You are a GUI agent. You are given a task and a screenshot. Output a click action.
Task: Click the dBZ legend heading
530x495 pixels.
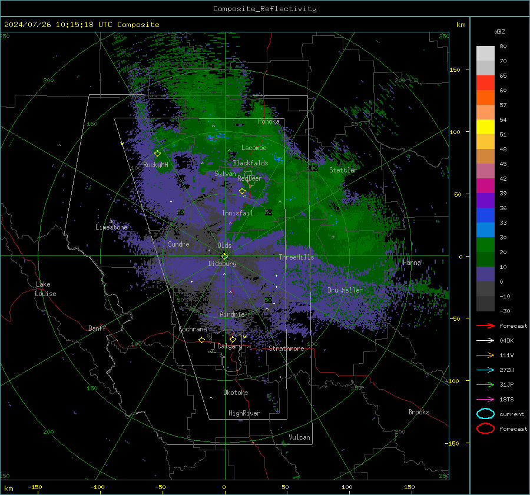pyautogui.click(x=499, y=32)
